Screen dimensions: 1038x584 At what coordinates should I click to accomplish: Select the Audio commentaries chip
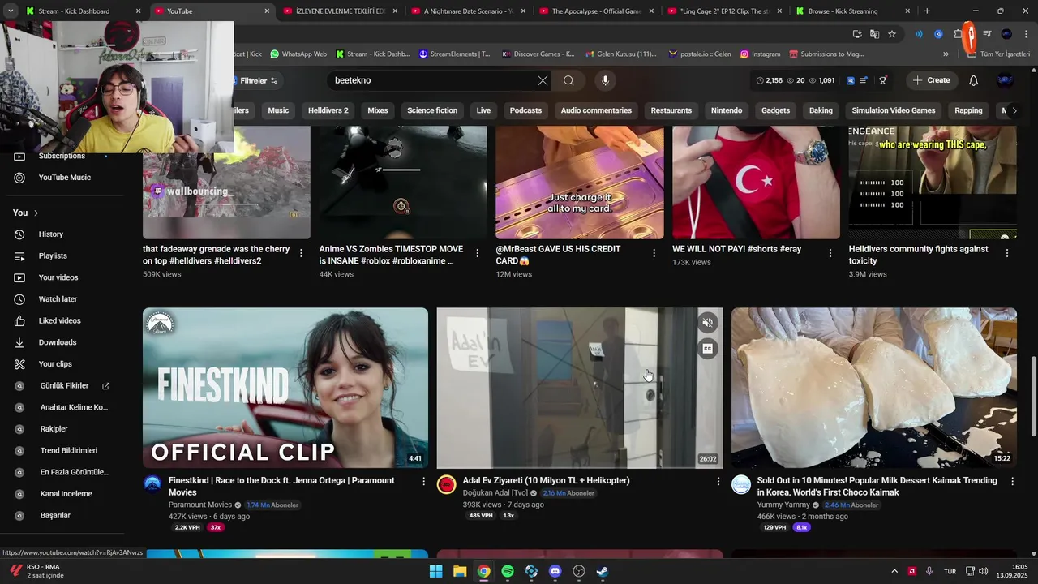(x=596, y=110)
